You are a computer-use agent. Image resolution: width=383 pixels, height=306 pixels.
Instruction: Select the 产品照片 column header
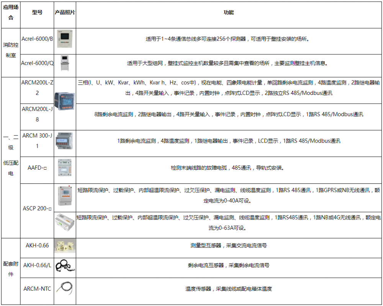click(65, 13)
